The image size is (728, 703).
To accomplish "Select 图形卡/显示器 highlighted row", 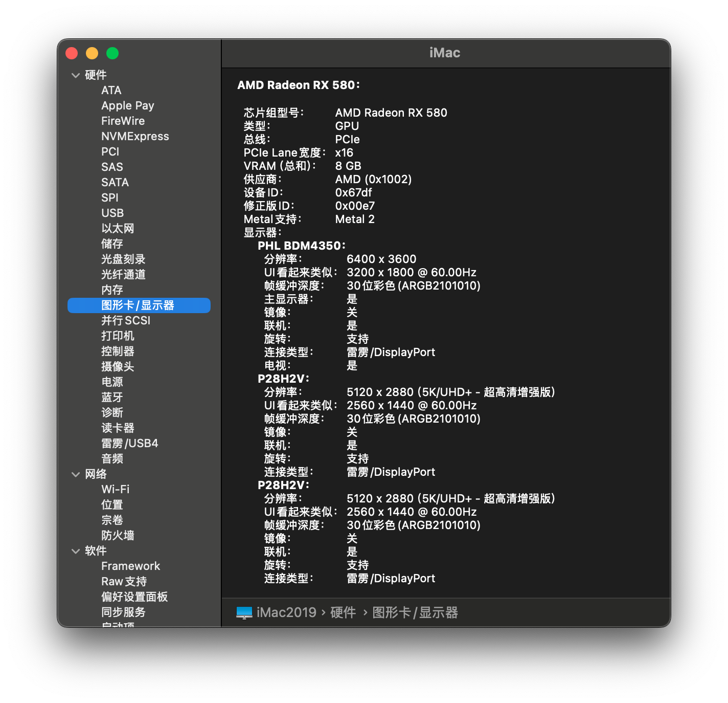I will point(139,305).
